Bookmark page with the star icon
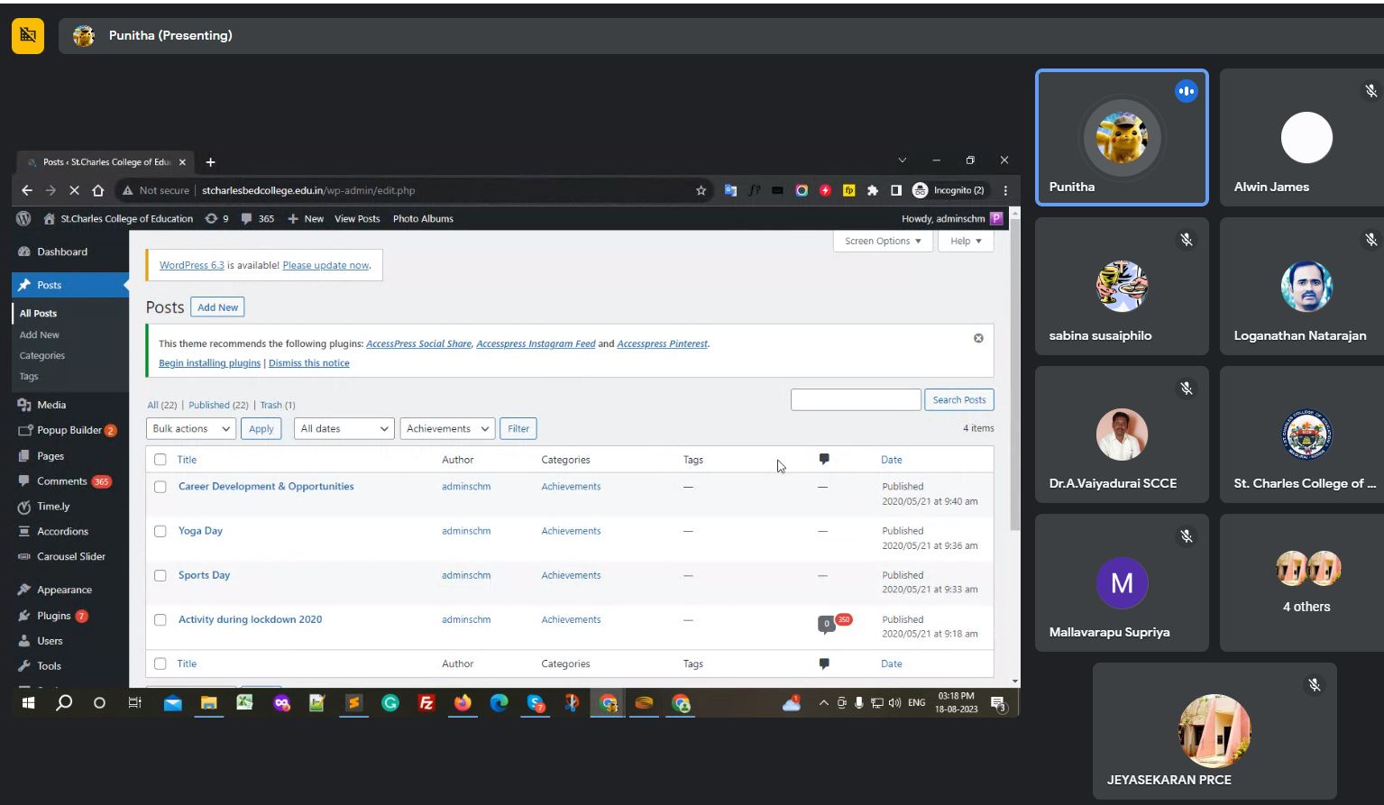 click(701, 190)
